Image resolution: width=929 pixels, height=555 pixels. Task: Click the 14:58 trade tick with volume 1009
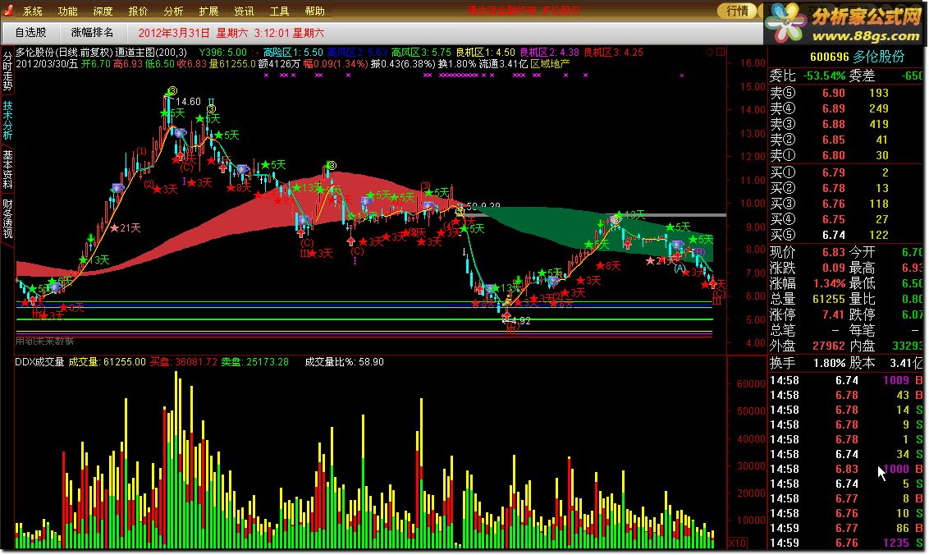(846, 380)
